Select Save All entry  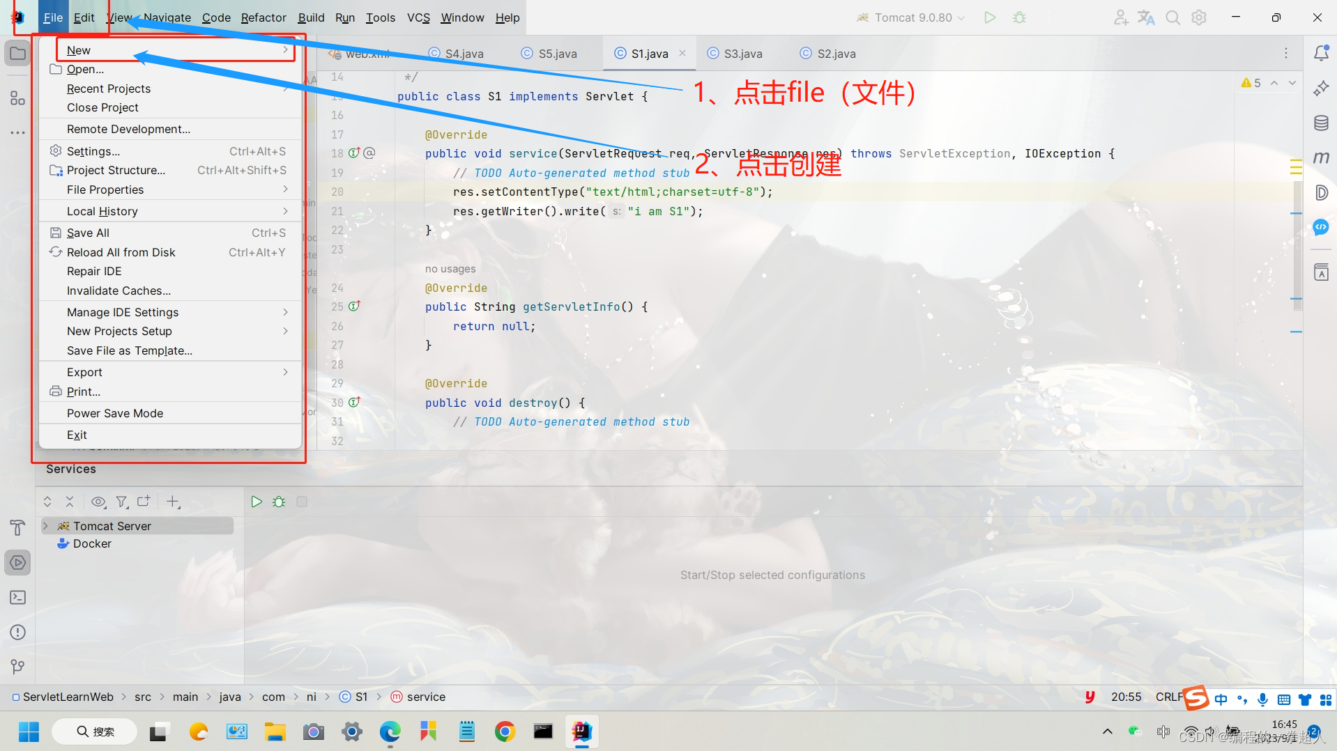(x=170, y=233)
